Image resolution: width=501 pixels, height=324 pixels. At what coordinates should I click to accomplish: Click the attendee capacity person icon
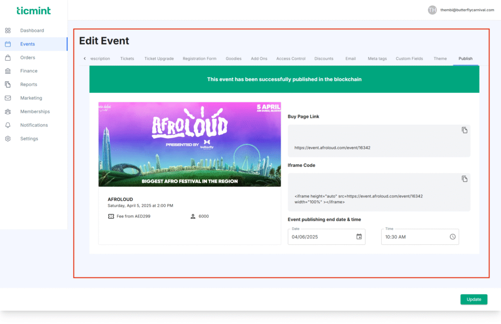pos(193,216)
